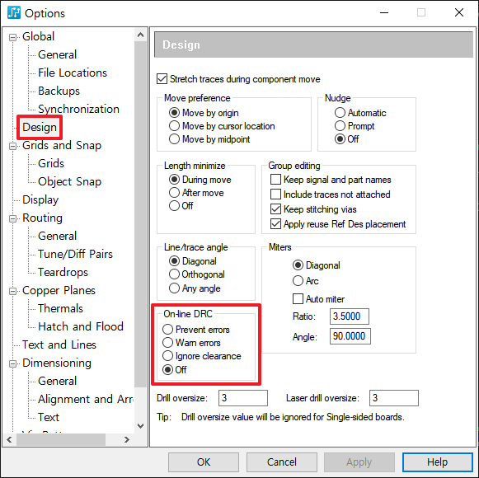
Task: Click the Drill oversize input field
Action: click(x=243, y=398)
